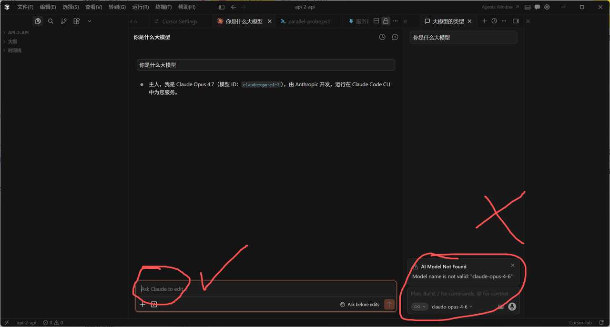Image resolution: width=610 pixels, height=327 pixels.
Task: Open the 选择(S) menu
Action: pos(71,7)
